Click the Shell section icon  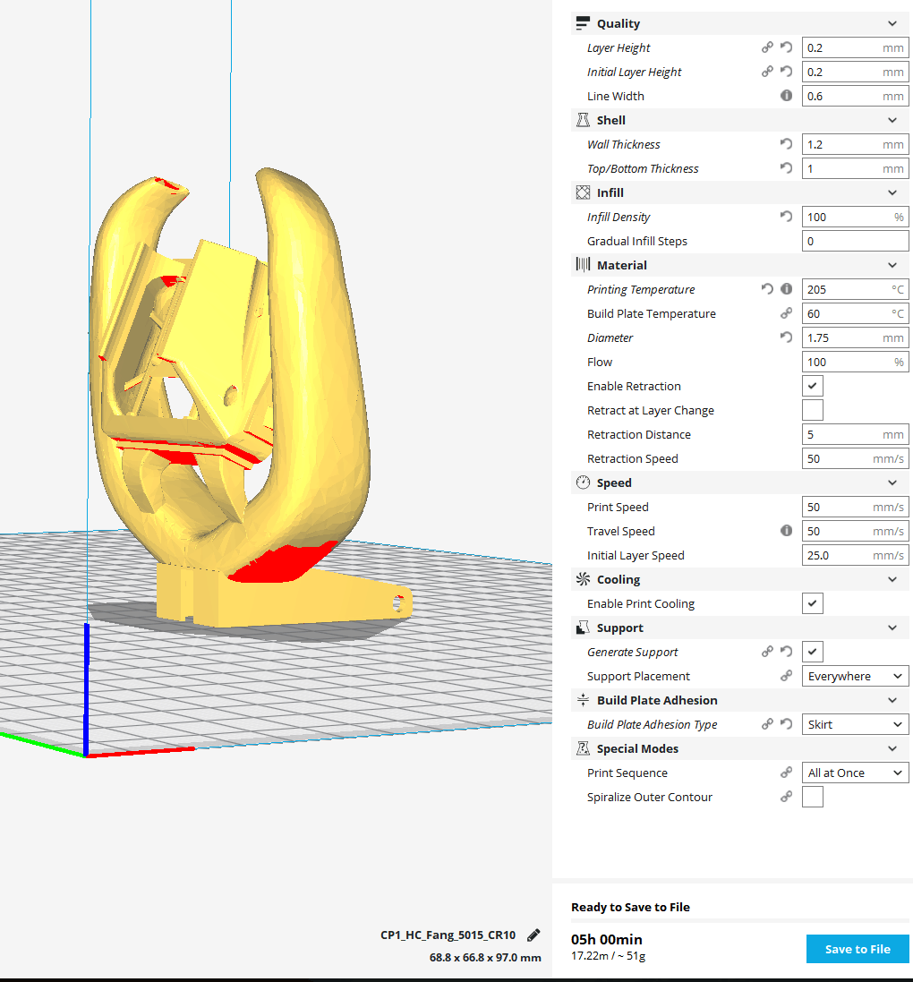tap(585, 120)
